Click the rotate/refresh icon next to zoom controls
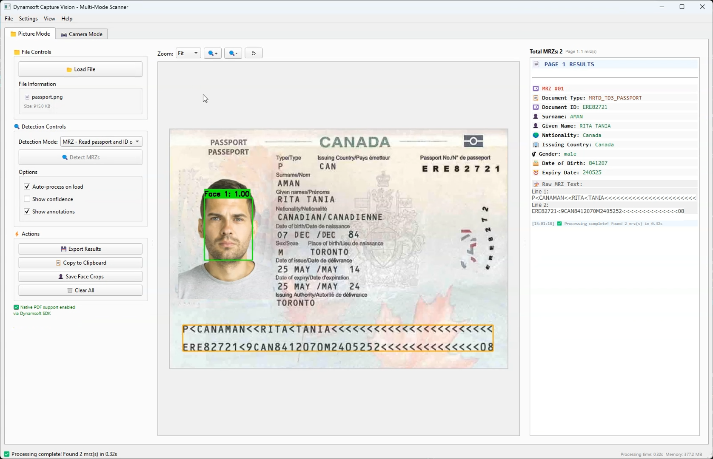The image size is (713, 459). point(254,53)
